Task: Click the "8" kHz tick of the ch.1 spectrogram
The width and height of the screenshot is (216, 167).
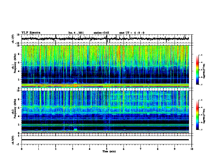Action: pos(19,54)
